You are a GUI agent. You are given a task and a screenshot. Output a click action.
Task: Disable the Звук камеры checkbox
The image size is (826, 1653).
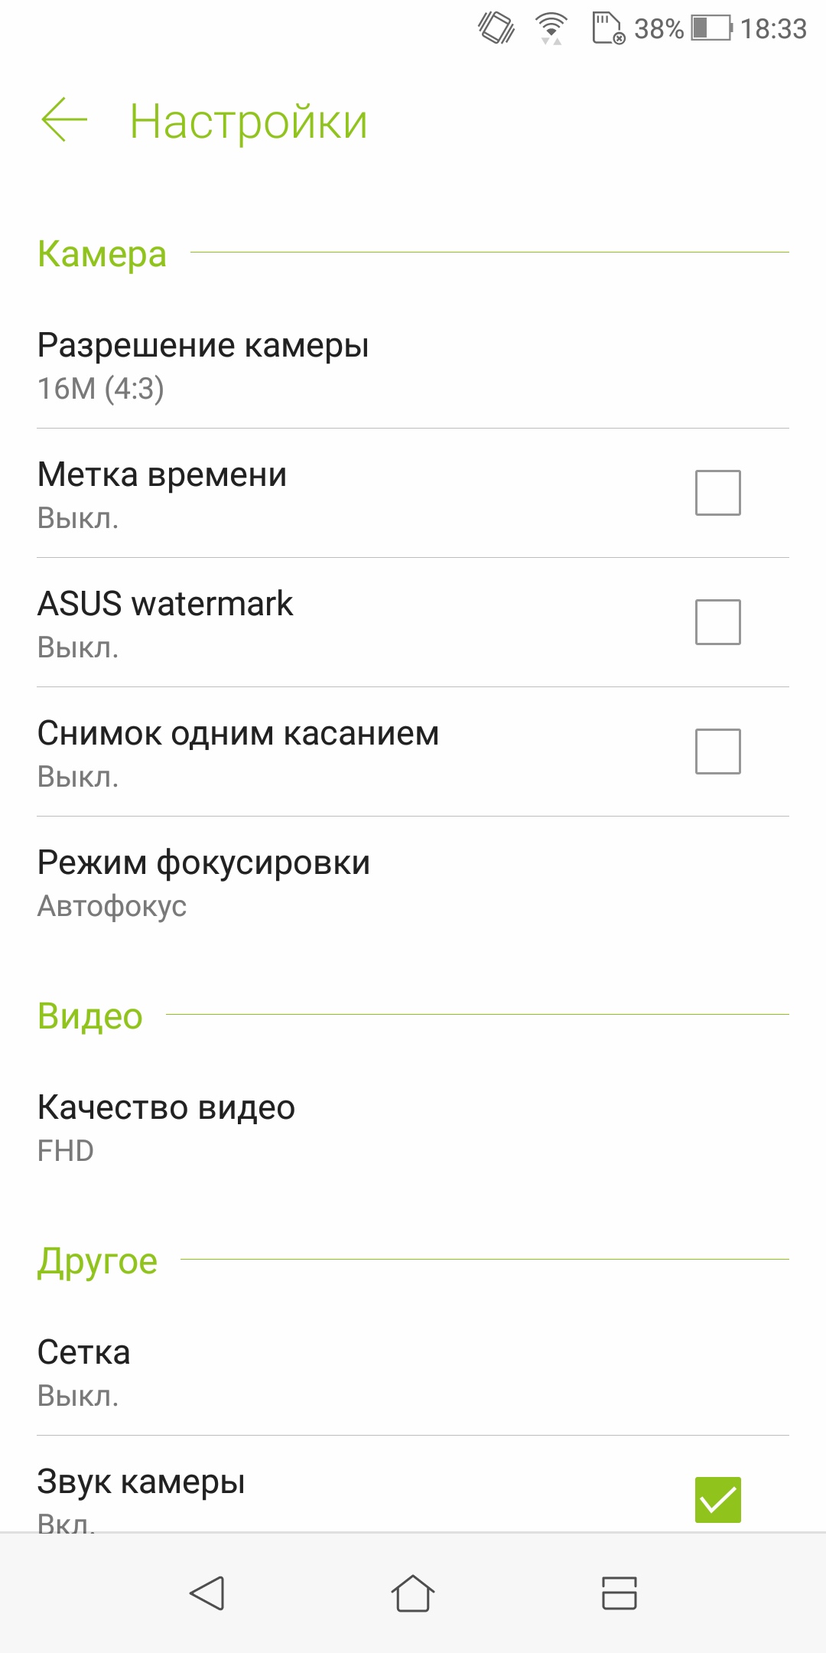[x=718, y=1500]
